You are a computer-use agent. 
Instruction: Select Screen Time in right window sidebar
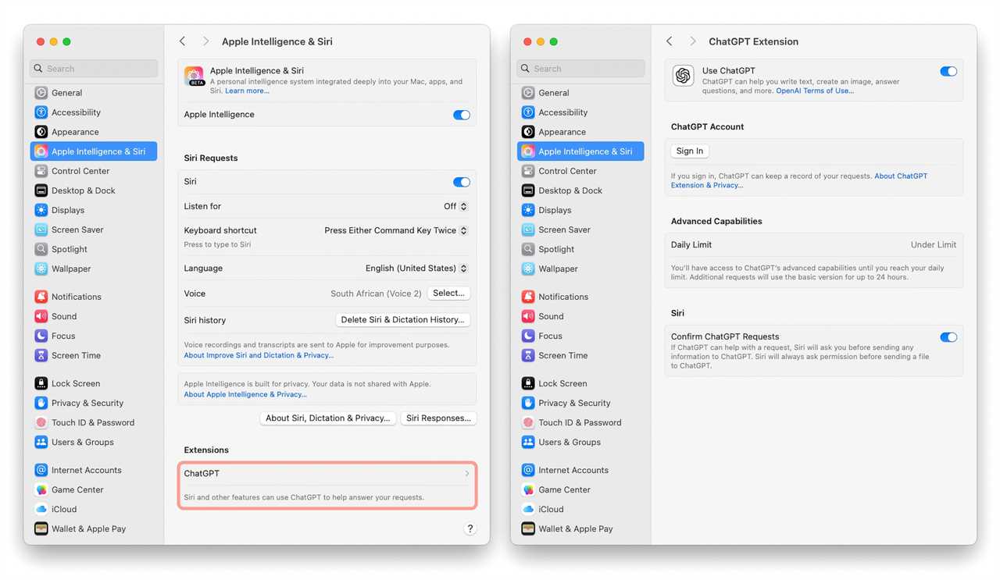point(580,355)
